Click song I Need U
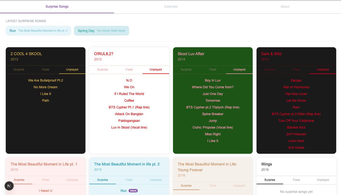This screenshot has height=195, width=341. coord(45,191)
